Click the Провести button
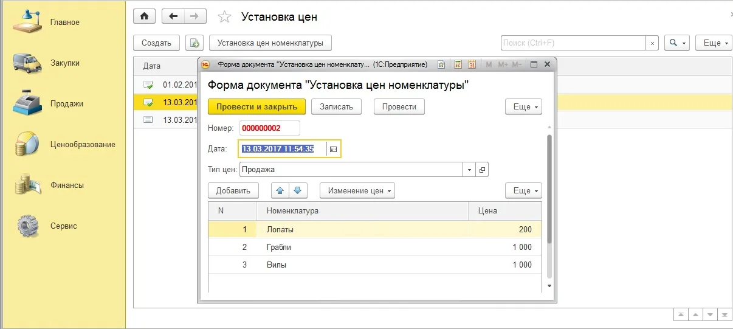This screenshot has width=733, height=329. tap(399, 106)
